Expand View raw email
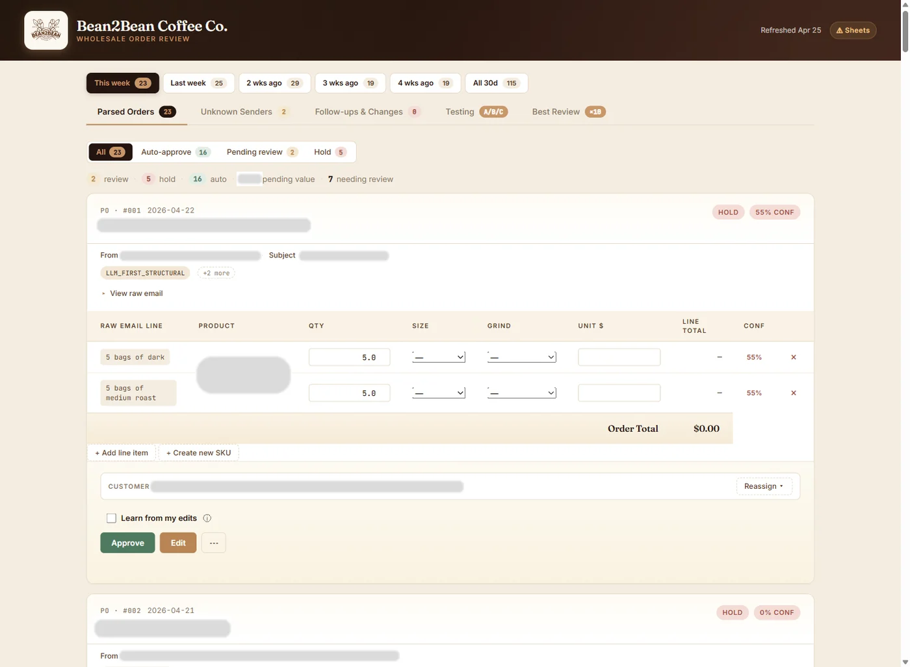The height and width of the screenshot is (667, 910). [x=133, y=293]
